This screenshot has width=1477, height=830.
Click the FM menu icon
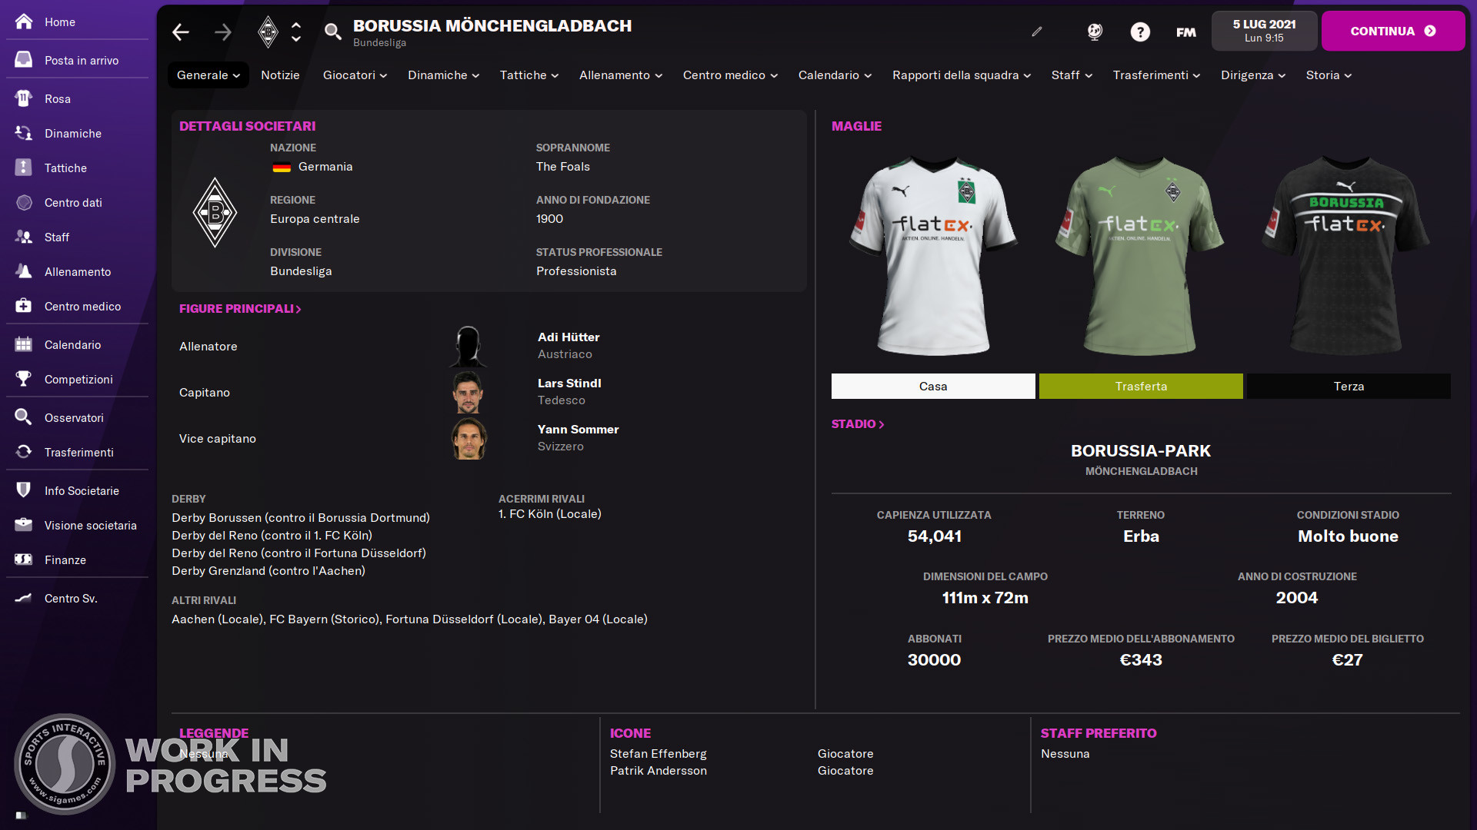pos(1186,32)
